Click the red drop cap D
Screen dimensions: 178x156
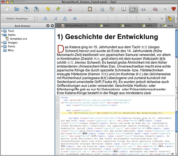(61, 49)
